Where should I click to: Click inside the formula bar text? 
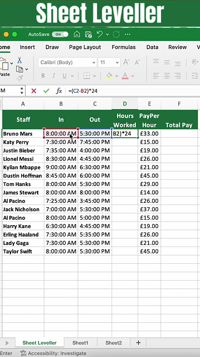pos(83,91)
